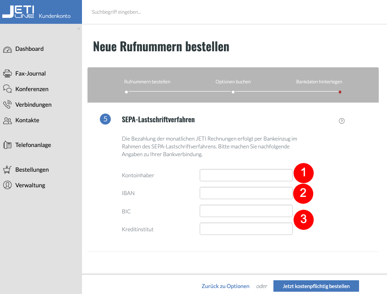Click the Verbindungen phone icon
This screenshot has height=294, width=387.
click(7, 104)
